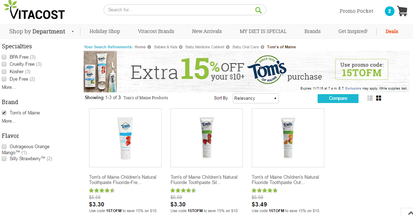The width and height of the screenshot is (413, 216).
Task: Switch to list view layout
Action: click(x=370, y=98)
